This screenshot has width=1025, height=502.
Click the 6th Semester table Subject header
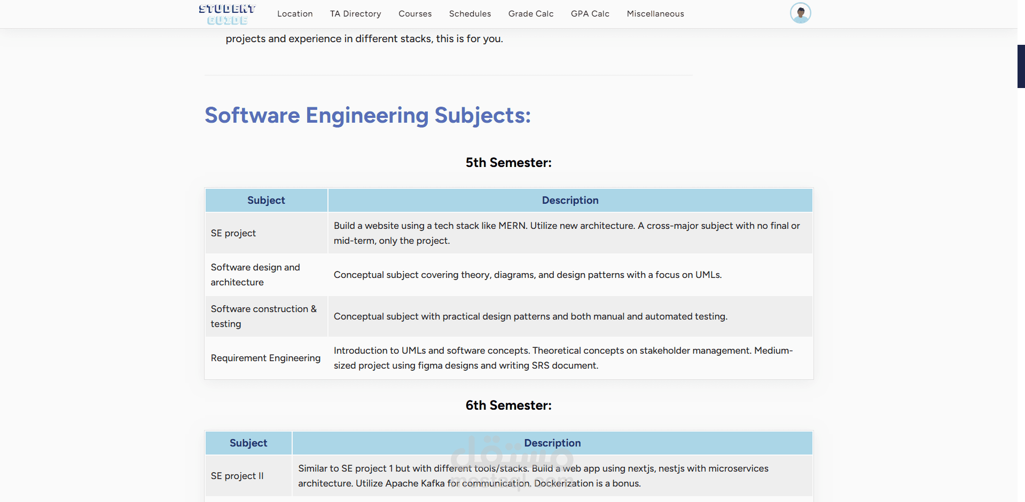(x=248, y=443)
